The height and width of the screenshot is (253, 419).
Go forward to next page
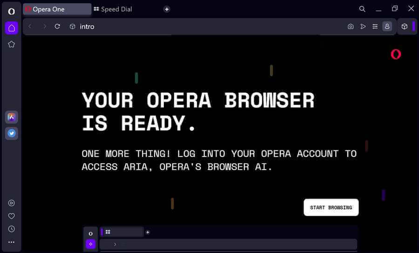[45, 27]
